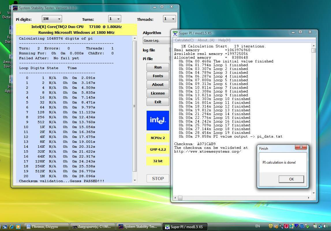Click the Run button in System Stability Tester
This screenshot has width=331, height=231.
[158, 67]
